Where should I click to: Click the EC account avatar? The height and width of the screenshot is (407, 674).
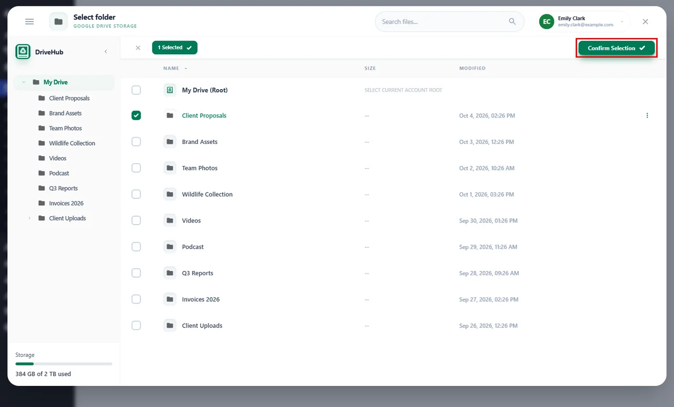coord(547,22)
